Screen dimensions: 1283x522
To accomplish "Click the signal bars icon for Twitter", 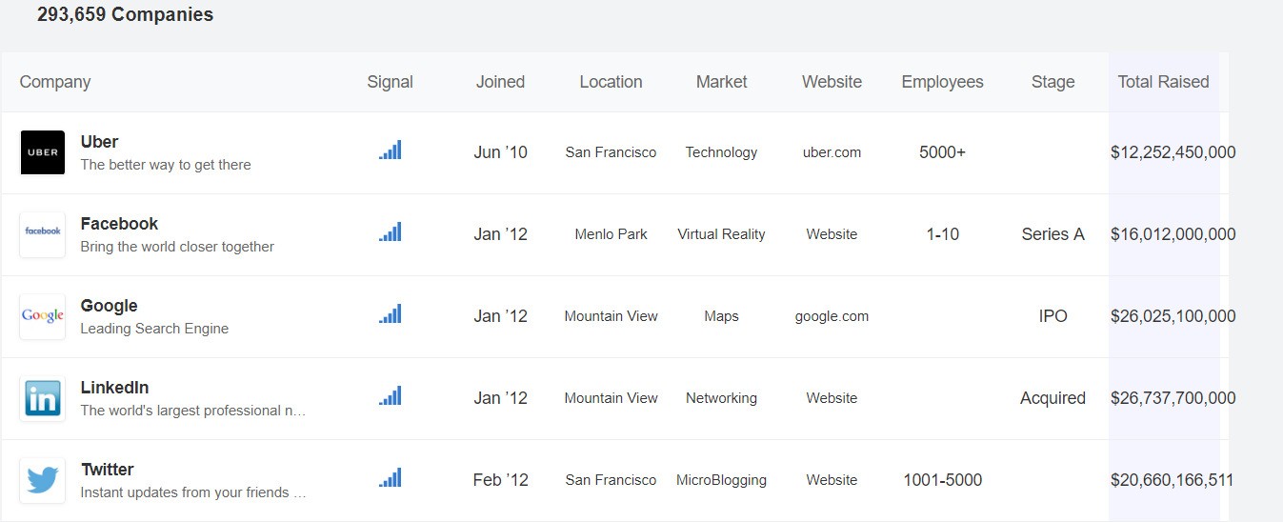I will coord(391,477).
